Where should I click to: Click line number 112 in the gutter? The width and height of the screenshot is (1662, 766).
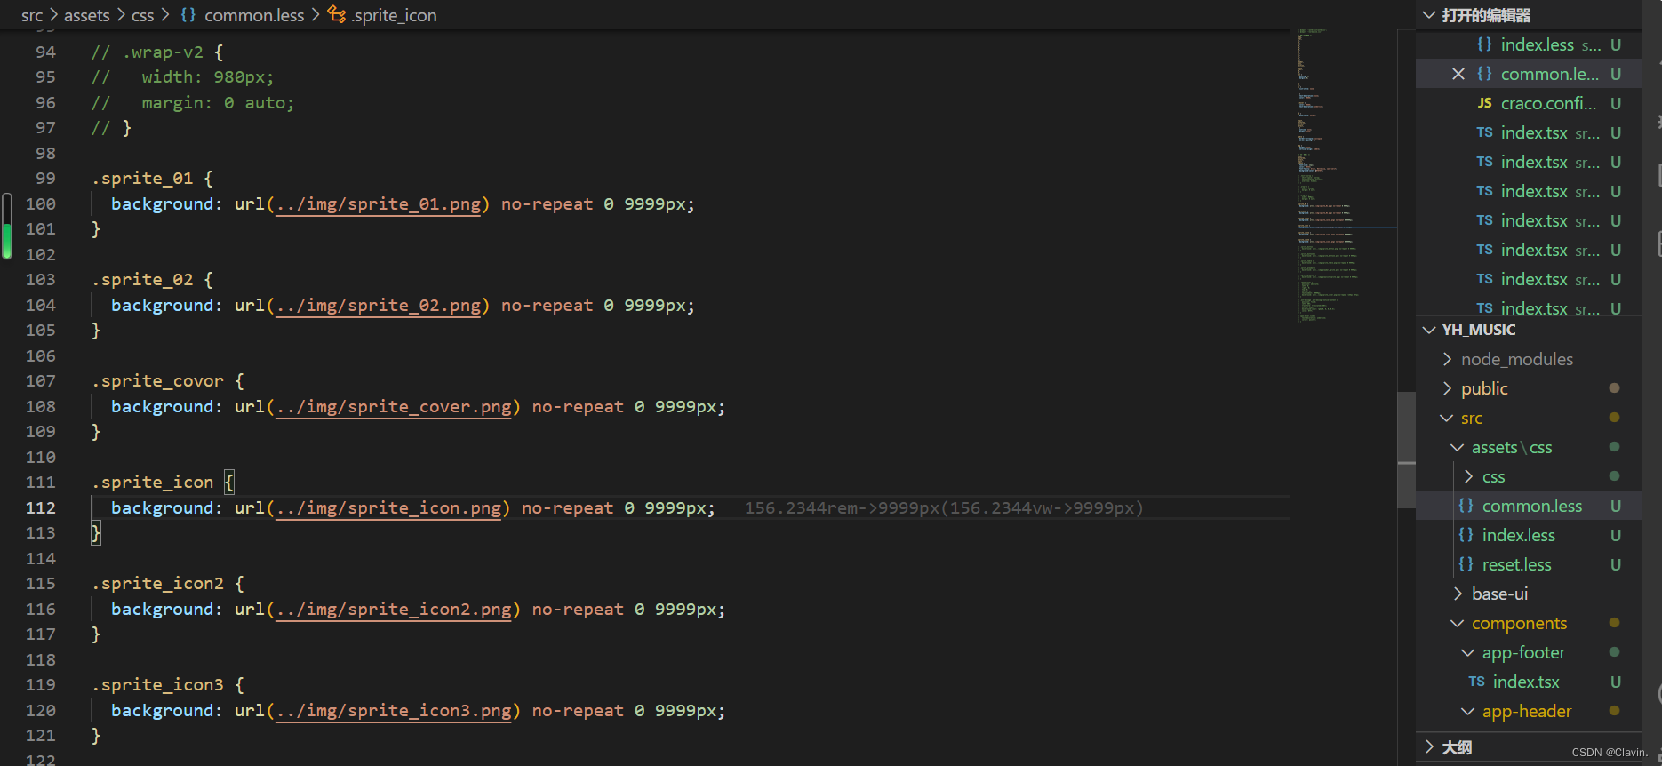coord(41,507)
